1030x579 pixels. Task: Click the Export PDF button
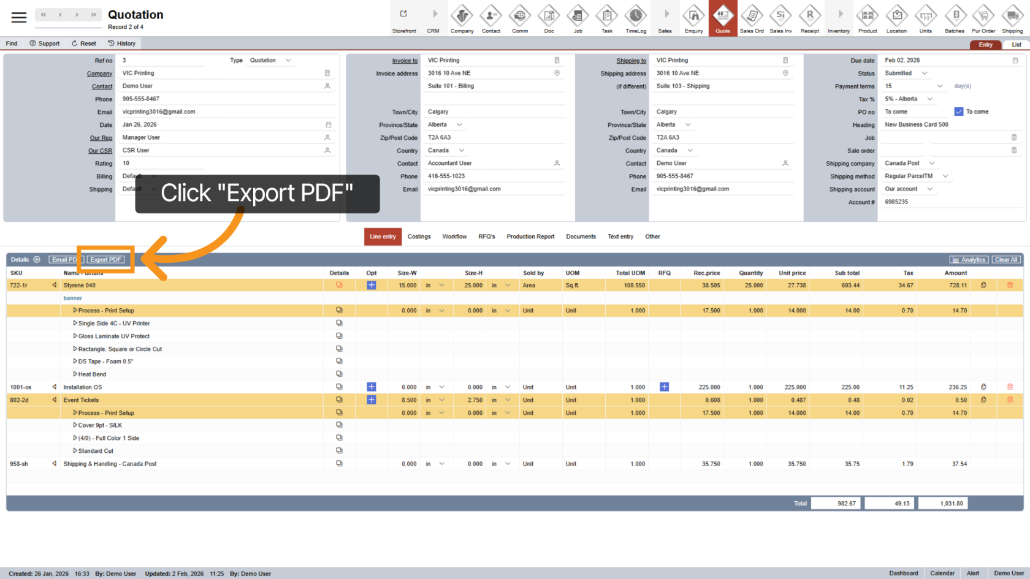pos(105,260)
